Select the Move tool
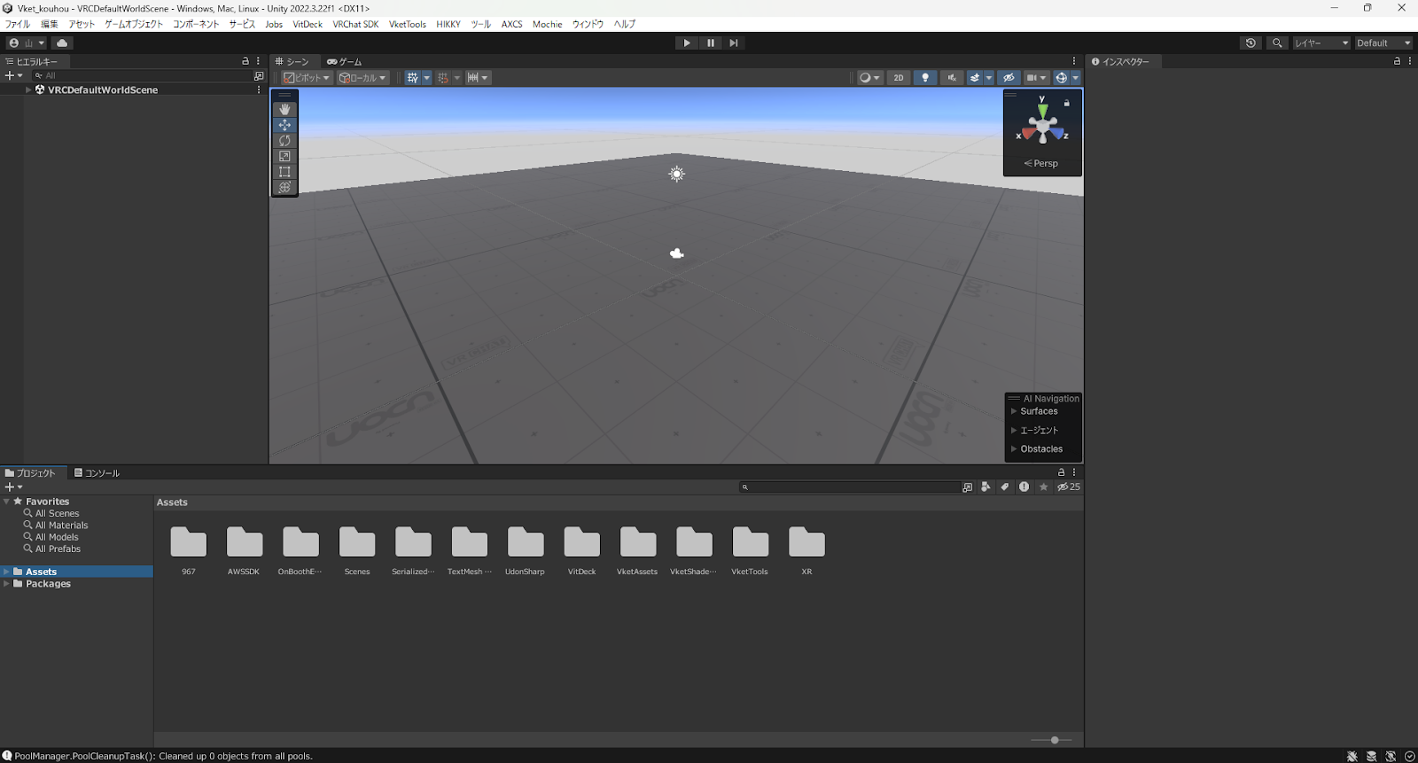Screen dimensions: 1418x763 284,125
